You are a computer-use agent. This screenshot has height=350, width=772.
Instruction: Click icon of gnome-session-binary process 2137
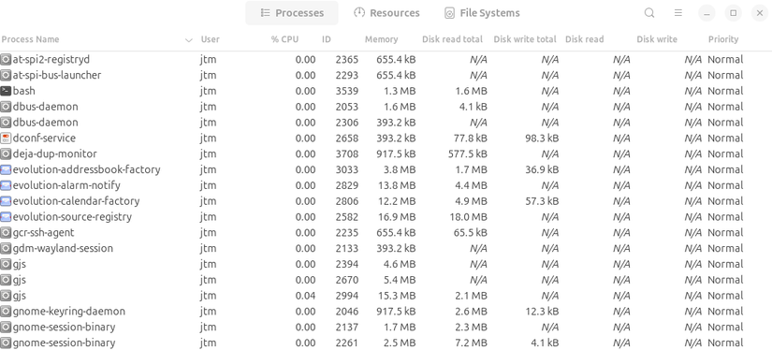[6, 327]
